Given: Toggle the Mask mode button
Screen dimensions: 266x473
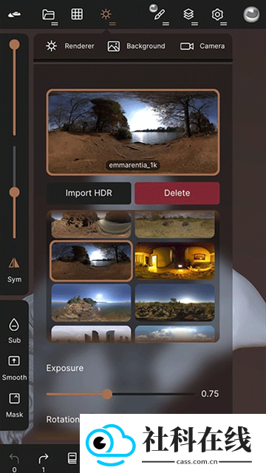Looking at the screenshot, I should point(14,406).
